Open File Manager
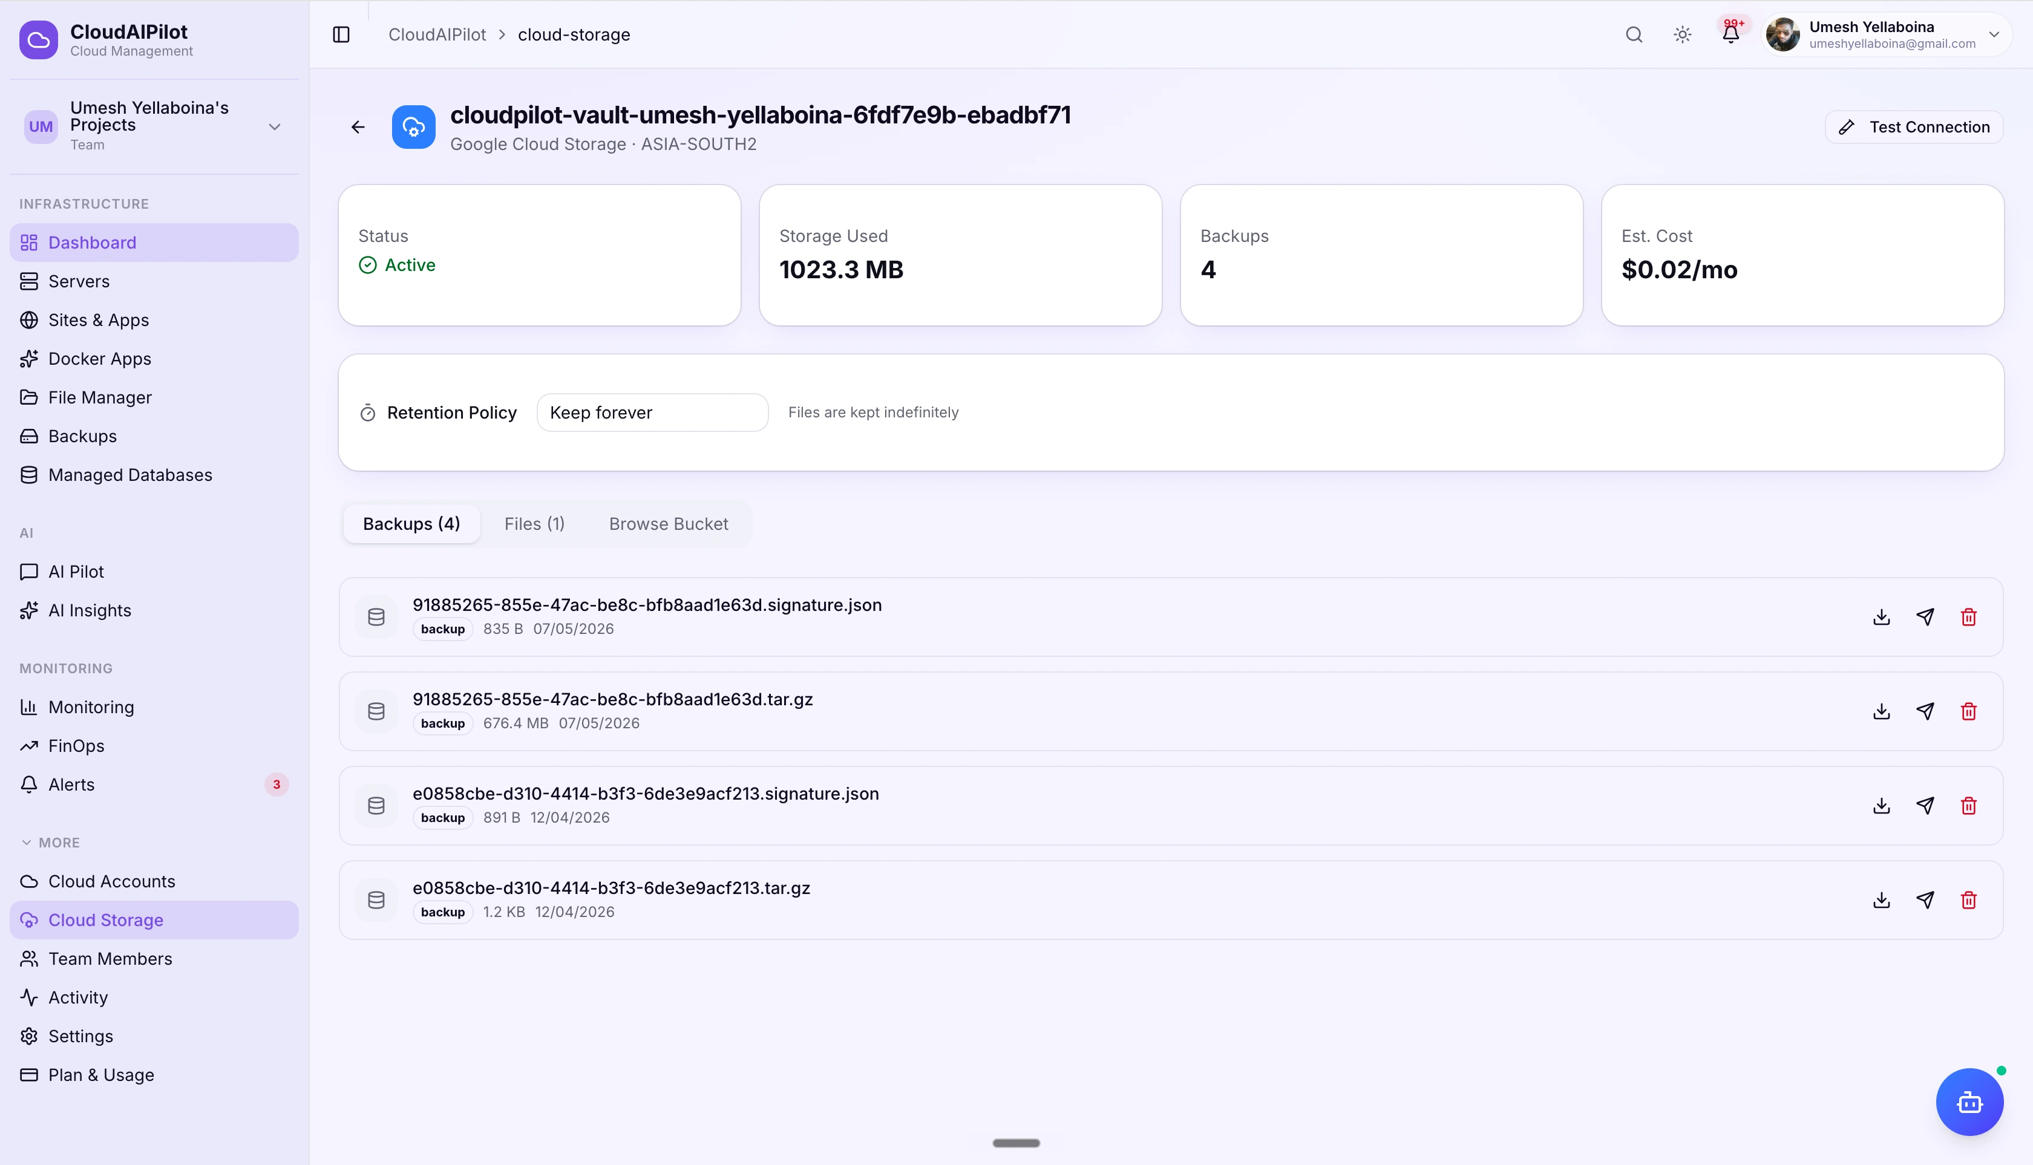 [154, 397]
